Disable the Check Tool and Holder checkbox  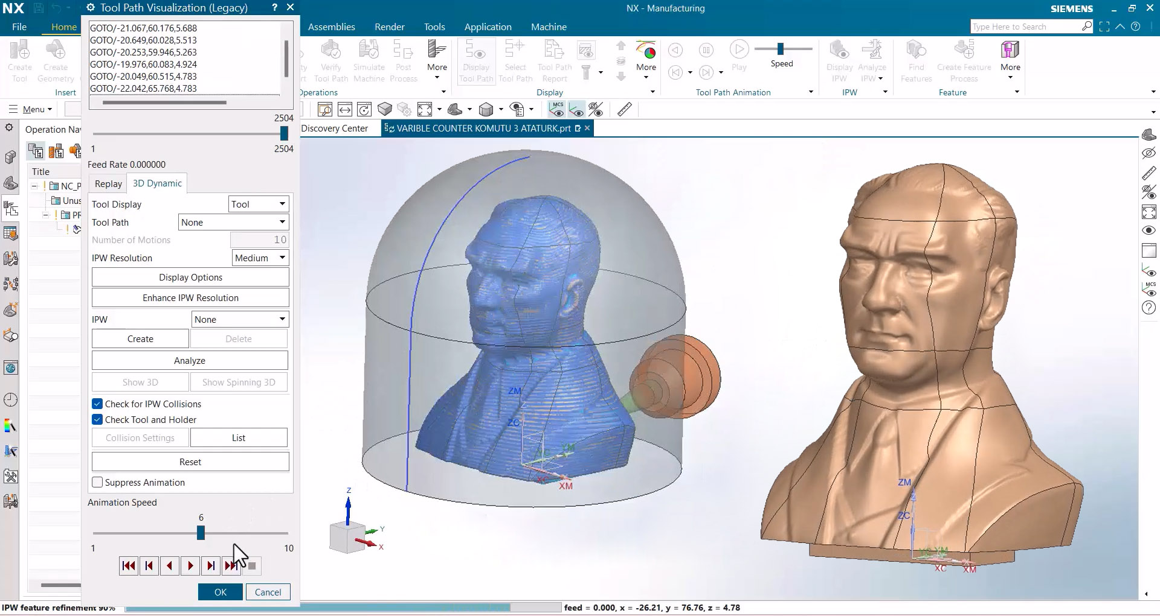pyautogui.click(x=97, y=419)
